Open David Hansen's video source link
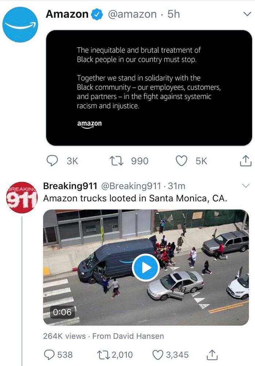255x366 pixels. pos(128,336)
